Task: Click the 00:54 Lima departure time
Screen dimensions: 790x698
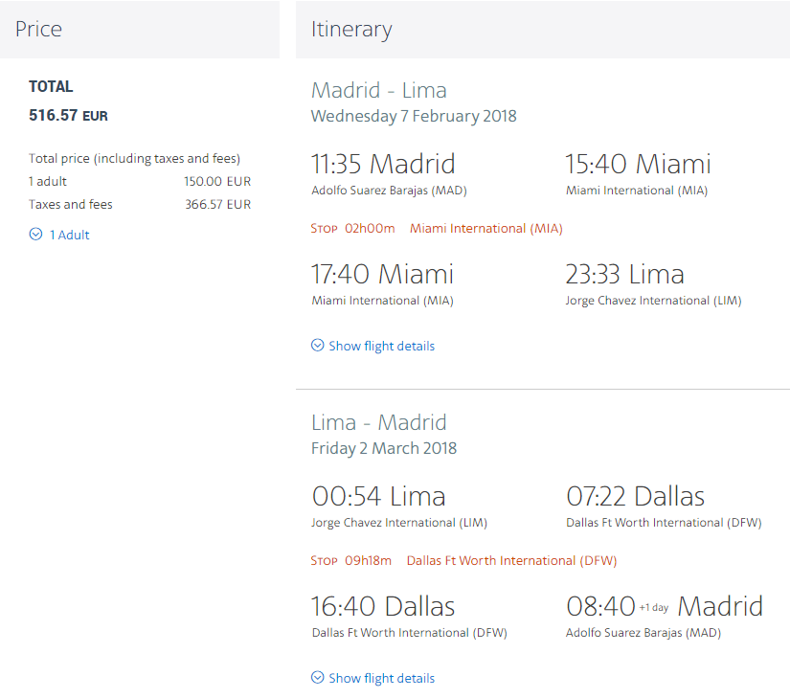Action: [x=379, y=496]
